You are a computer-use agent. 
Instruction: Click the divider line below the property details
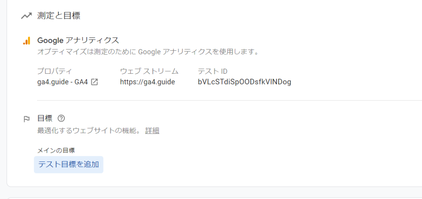(230, 101)
